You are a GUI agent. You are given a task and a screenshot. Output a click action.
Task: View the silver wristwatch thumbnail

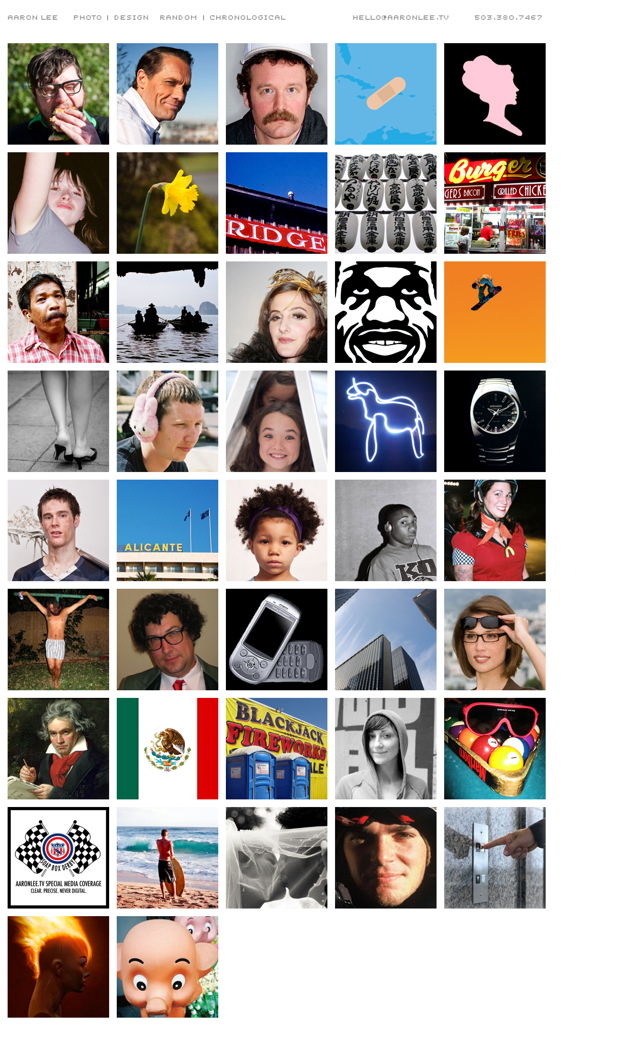tap(495, 421)
